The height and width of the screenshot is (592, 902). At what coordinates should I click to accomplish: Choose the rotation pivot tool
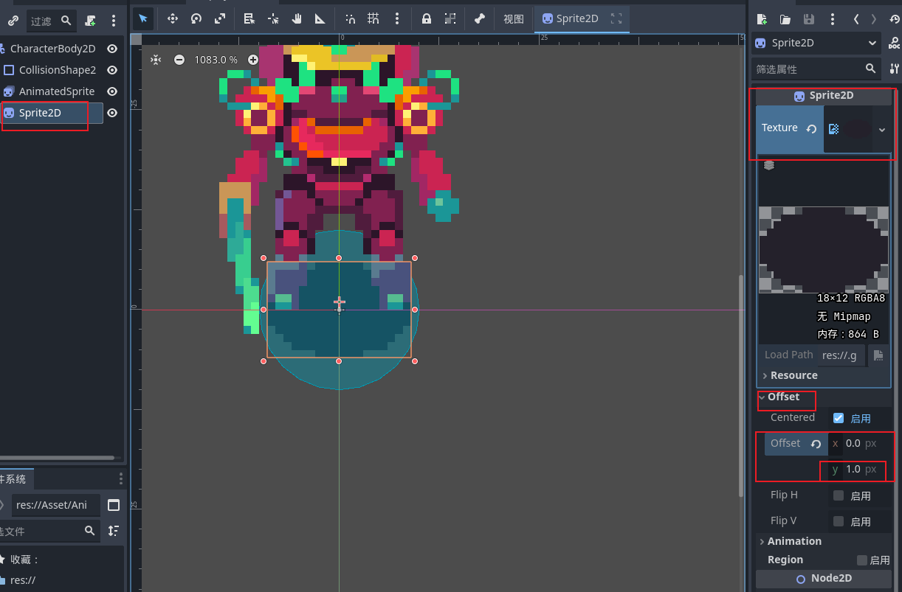(273, 18)
